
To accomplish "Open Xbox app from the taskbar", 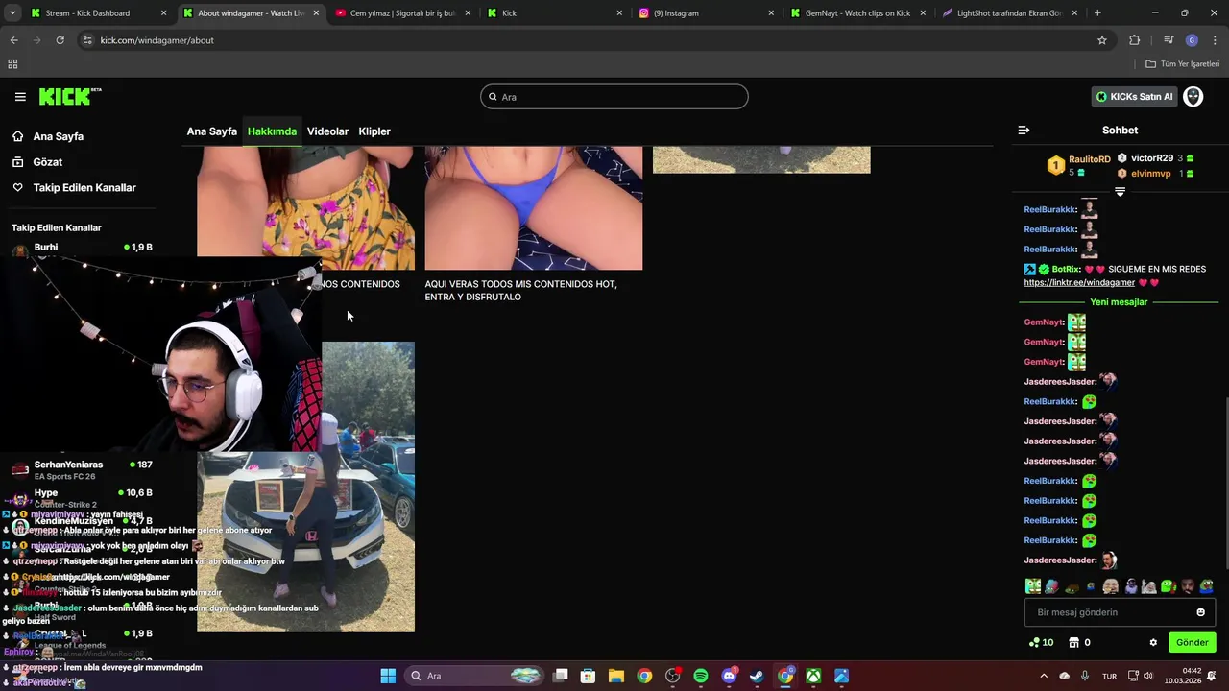I will click(813, 676).
